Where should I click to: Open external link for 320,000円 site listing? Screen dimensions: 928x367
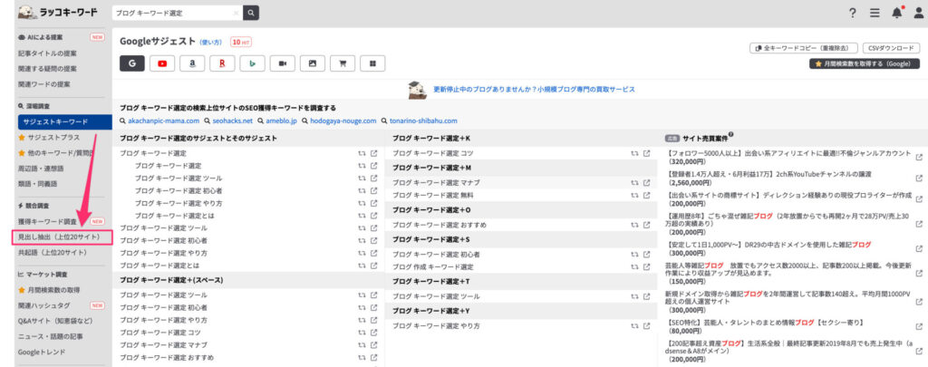tap(919, 157)
